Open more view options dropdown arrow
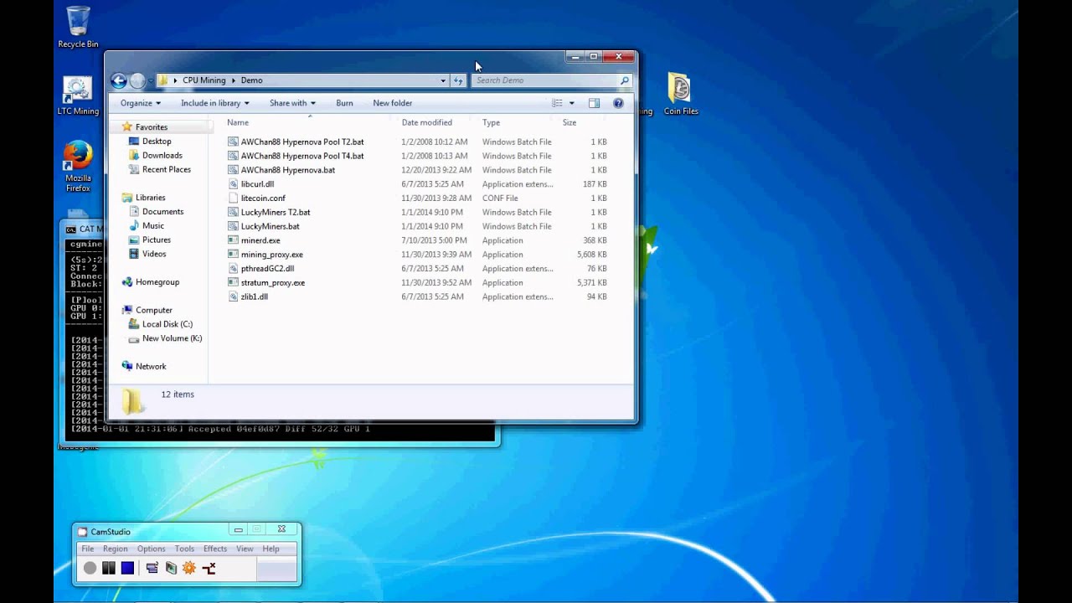Image resolution: width=1072 pixels, height=603 pixels. [572, 103]
